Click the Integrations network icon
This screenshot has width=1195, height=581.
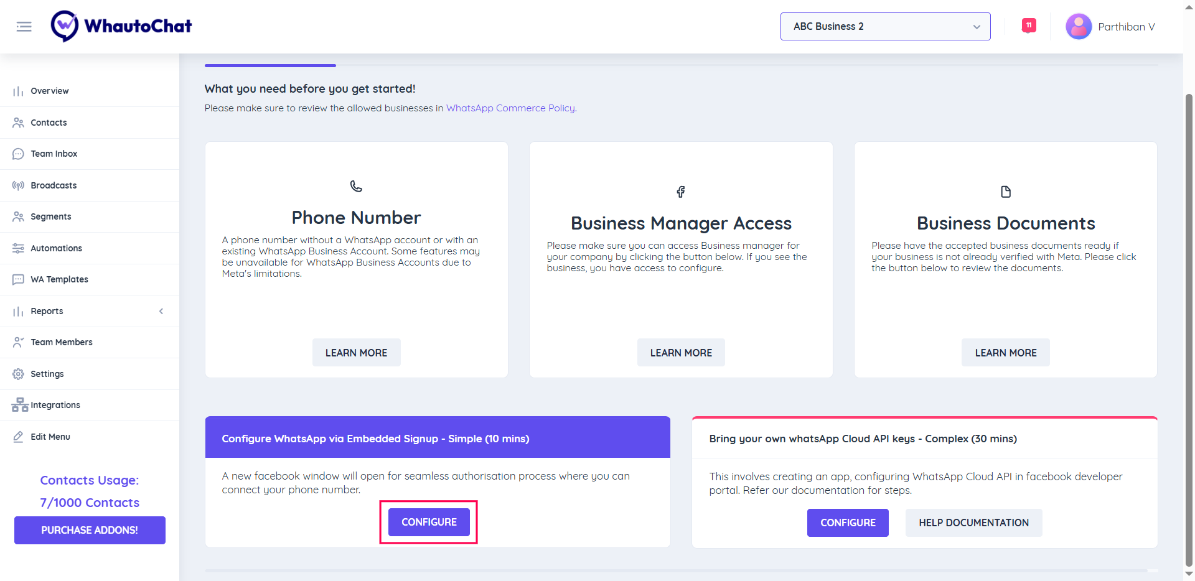point(20,405)
